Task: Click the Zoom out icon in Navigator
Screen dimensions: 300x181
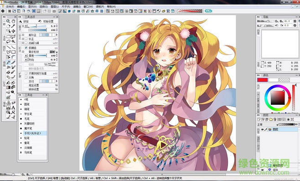Action: pyautogui.click(x=277, y=21)
